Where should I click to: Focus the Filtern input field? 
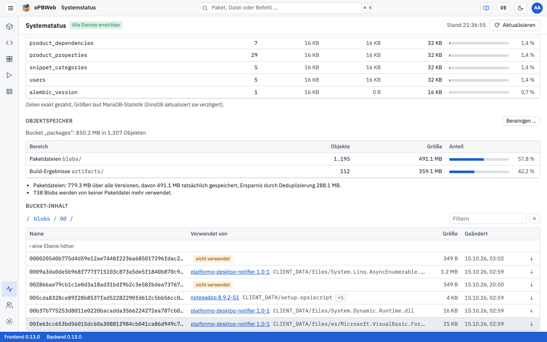[488, 218]
